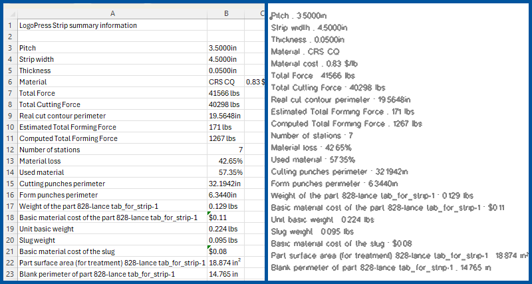This screenshot has width=532, height=284.
Task: Select the select-all corner triangle
Action: pos(12,14)
